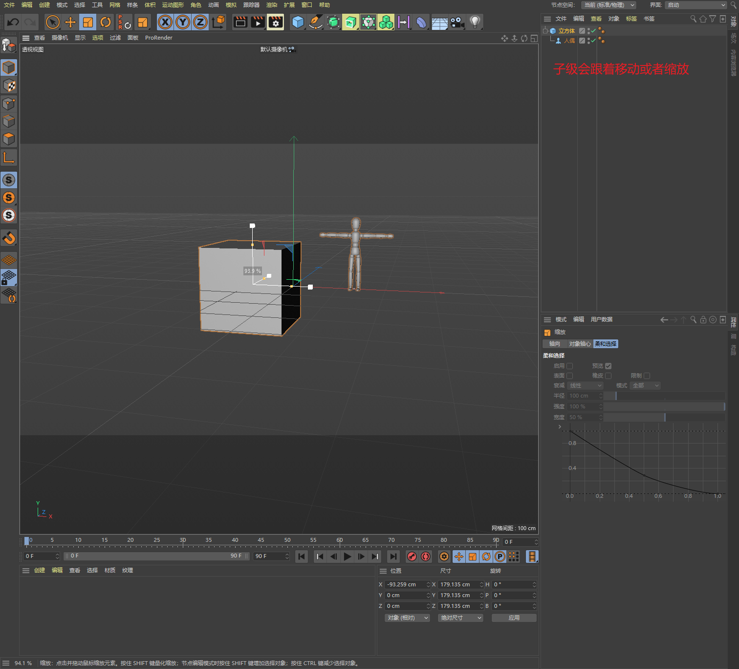
Task: Open the 对象 (相对) dropdown
Action: (407, 618)
